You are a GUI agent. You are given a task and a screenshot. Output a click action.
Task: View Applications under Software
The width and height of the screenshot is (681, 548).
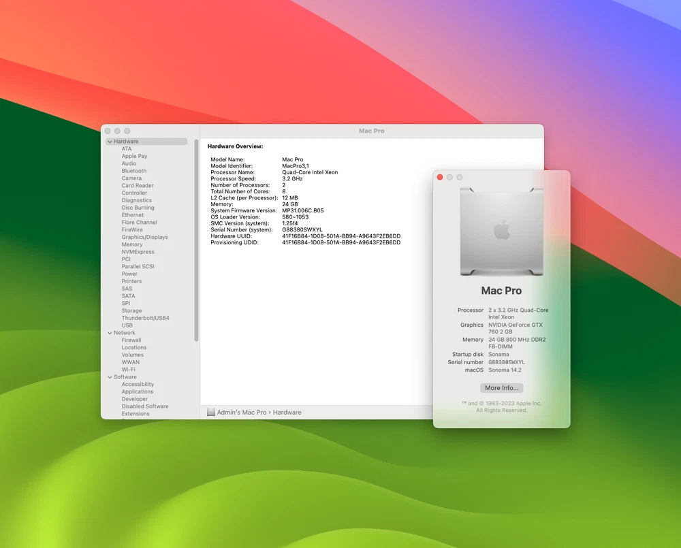click(x=138, y=392)
